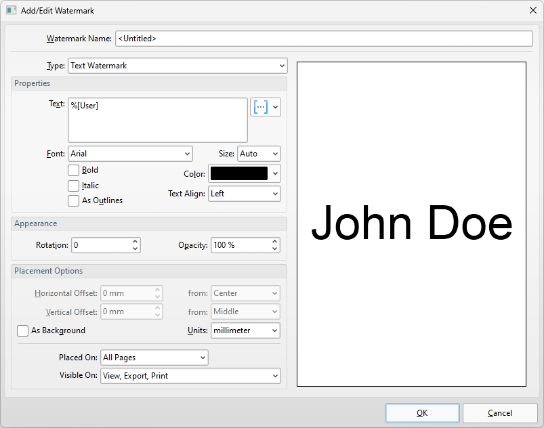The width and height of the screenshot is (544, 428).
Task: Enable the Bold checkbox
Action: pyautogui.click(x=73, y=170)
